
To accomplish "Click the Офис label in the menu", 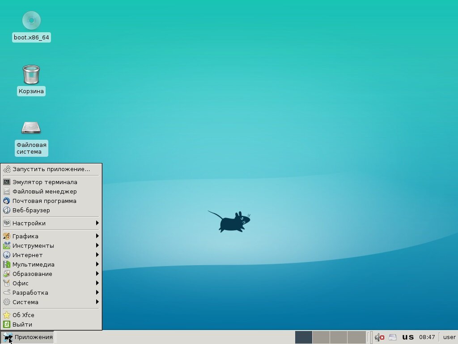I will pyautogui.click(x=21, y=283).
